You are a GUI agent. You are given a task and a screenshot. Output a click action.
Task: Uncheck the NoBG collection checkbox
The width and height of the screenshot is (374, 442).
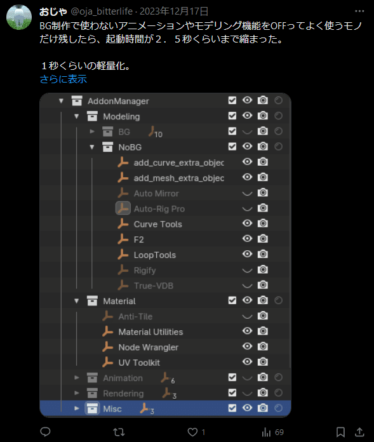232,147
